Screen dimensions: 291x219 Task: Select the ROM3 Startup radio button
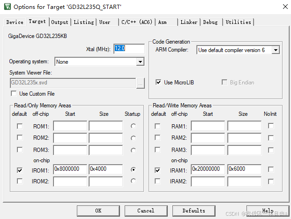tap(133, 150)
